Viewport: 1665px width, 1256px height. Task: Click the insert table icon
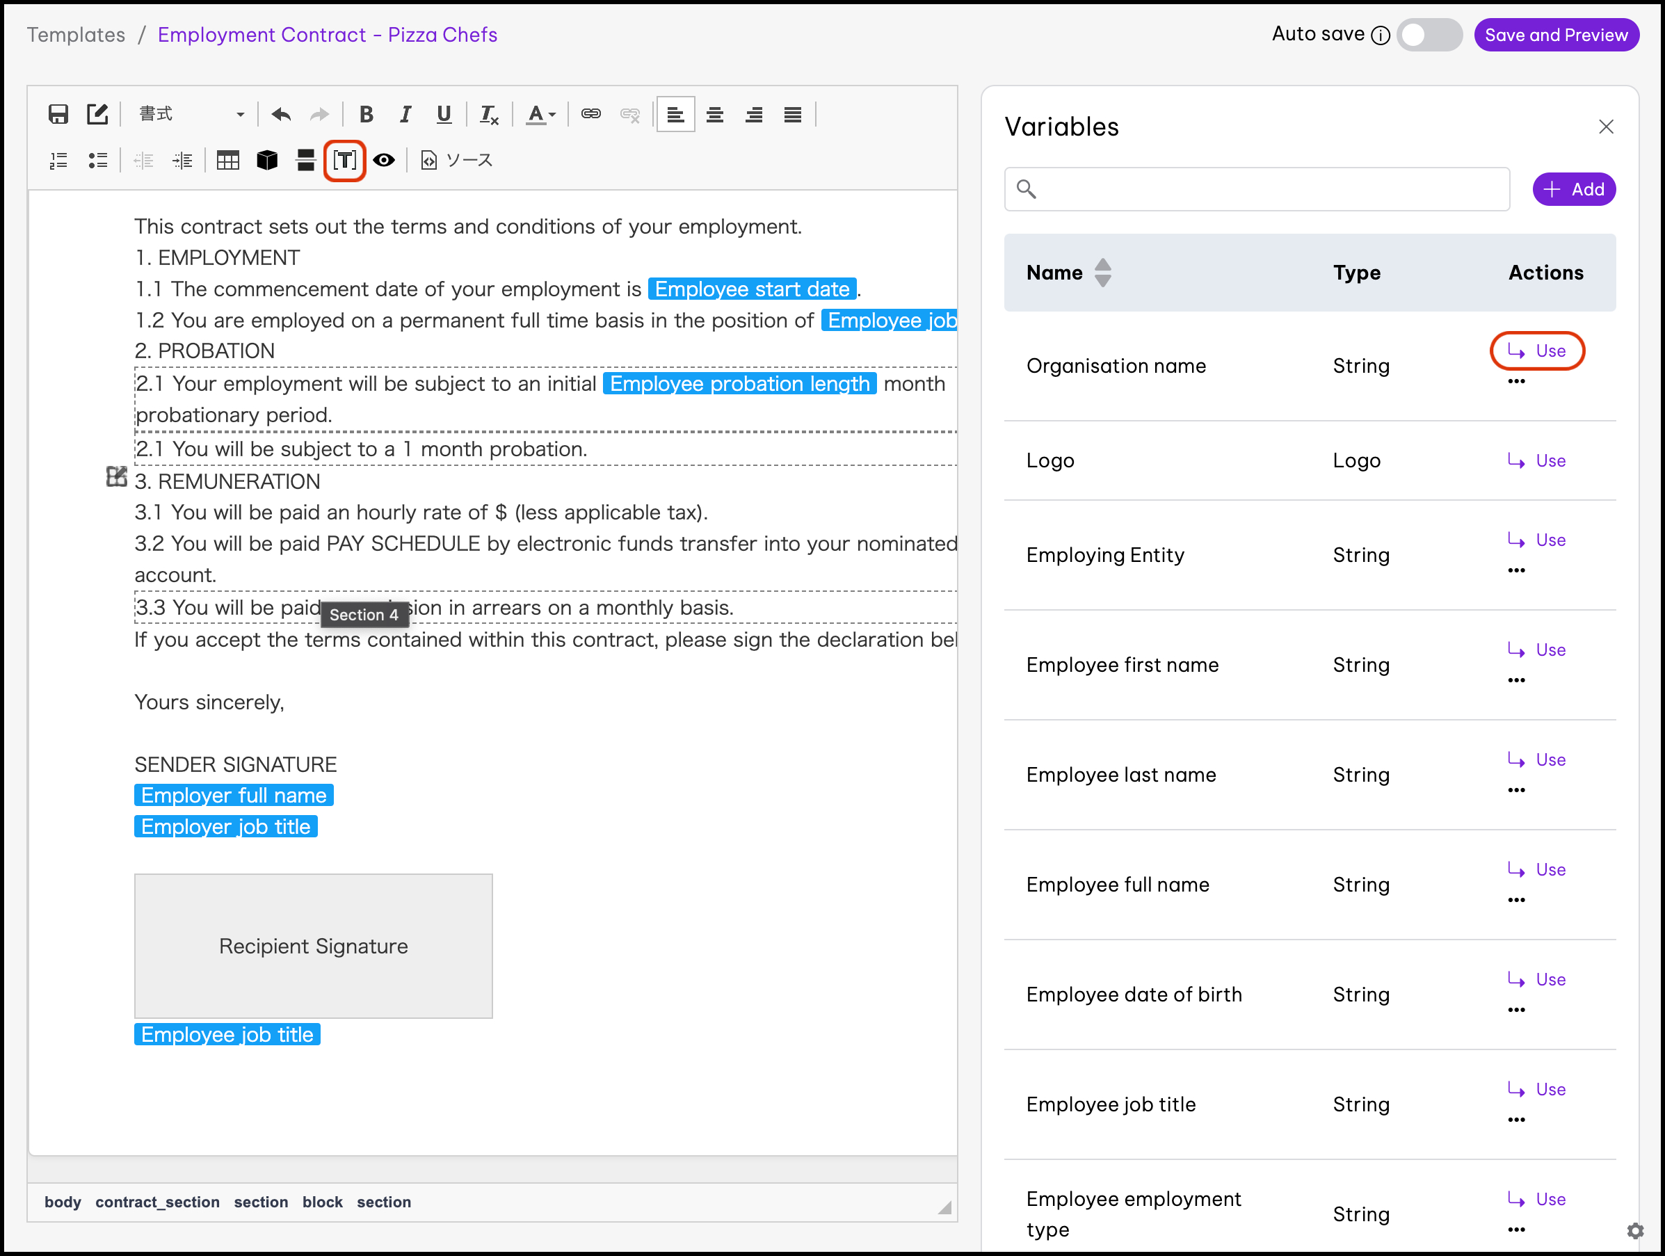[227, 160]
